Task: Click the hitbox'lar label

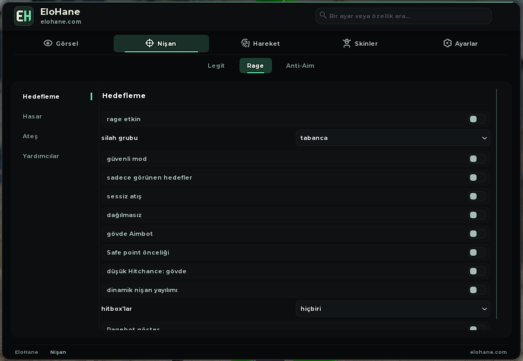Action: point(117,309)
